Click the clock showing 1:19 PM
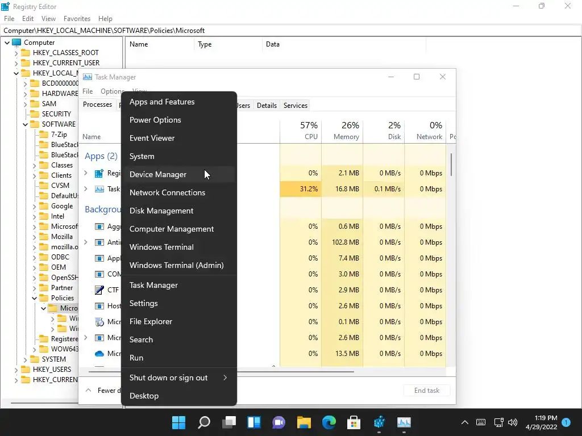The image size is (582, 436). tap(546, 418)
